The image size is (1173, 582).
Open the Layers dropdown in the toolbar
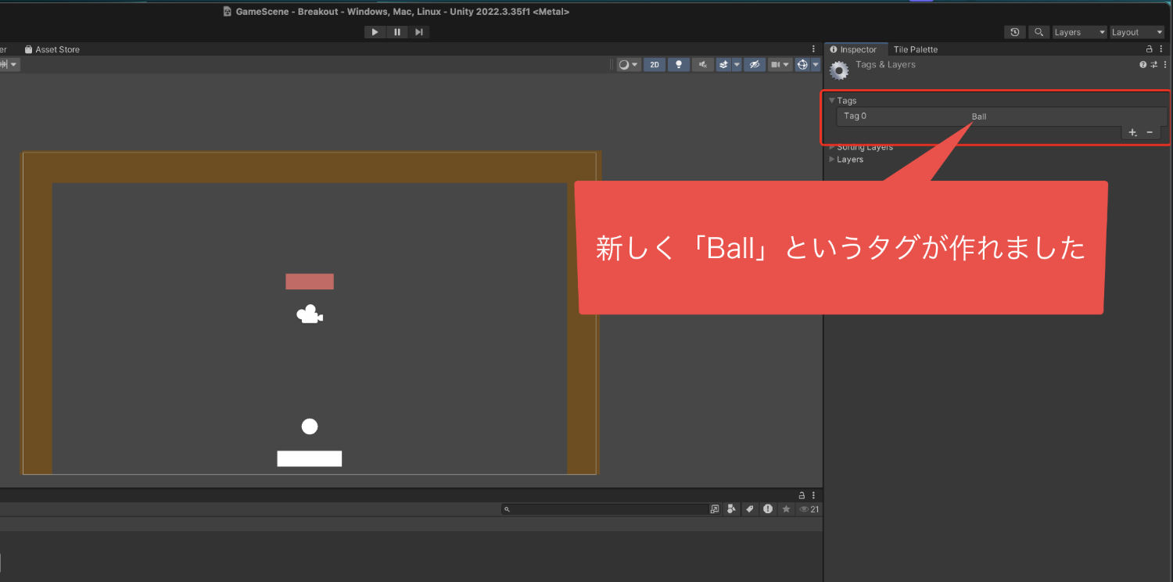coord(1079,32)
